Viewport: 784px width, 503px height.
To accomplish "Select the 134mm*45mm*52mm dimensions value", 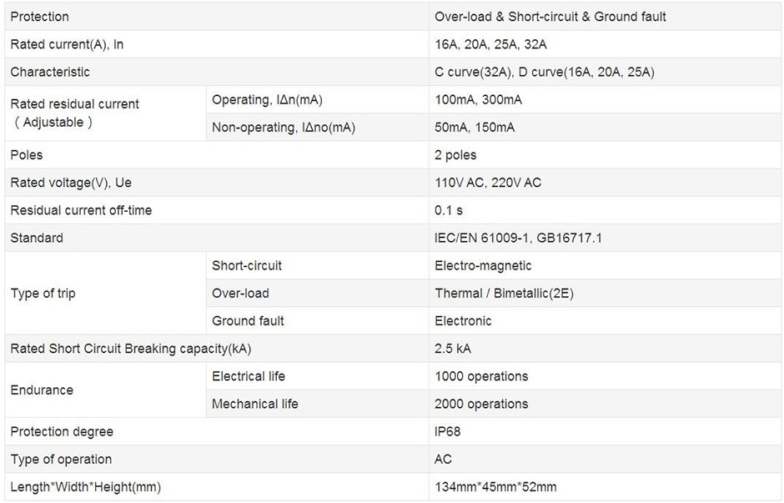I will click(x=495, y=486).
